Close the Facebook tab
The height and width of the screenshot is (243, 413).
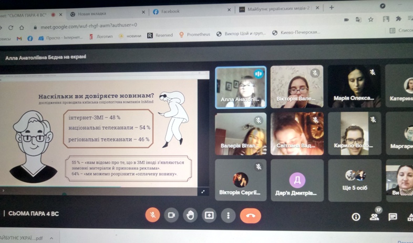[229, 10]
